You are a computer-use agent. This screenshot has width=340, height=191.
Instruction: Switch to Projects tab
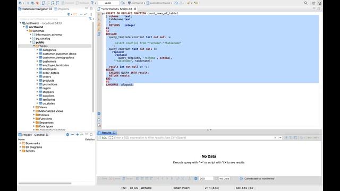[x=62, y=9]
